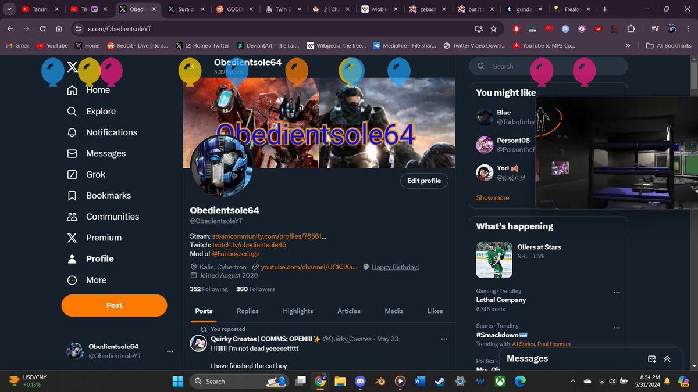The width and height of the screenshot is (698, 392).
Task: Open the youtube.com channel link in bio
Action: point(309,267)
